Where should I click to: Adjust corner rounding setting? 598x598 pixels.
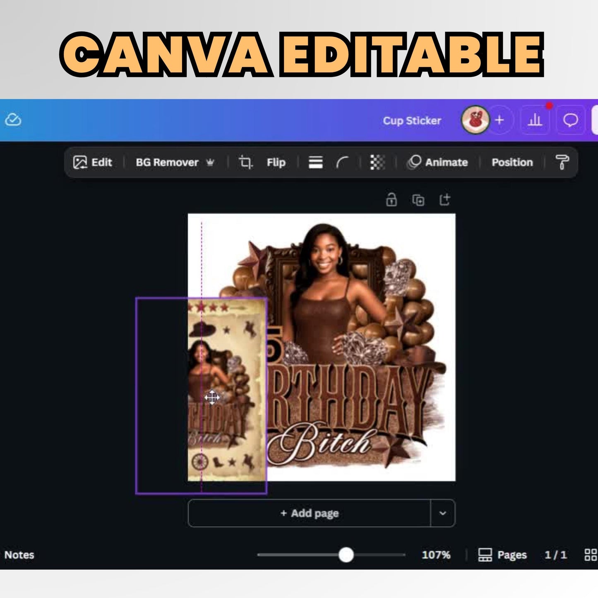342,162
